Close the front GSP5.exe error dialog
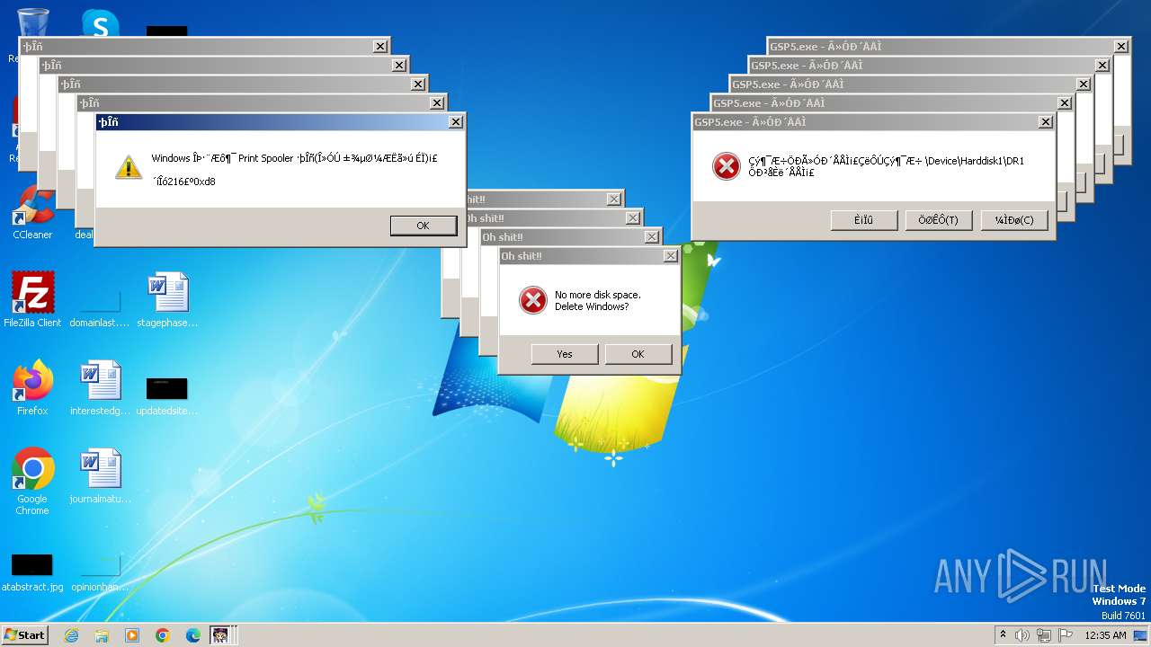 pyautogui.click(x=1046, y=122)
